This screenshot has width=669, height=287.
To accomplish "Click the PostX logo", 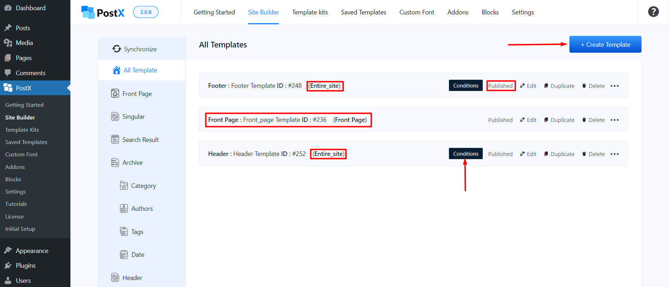I will [x=103, y=12].
